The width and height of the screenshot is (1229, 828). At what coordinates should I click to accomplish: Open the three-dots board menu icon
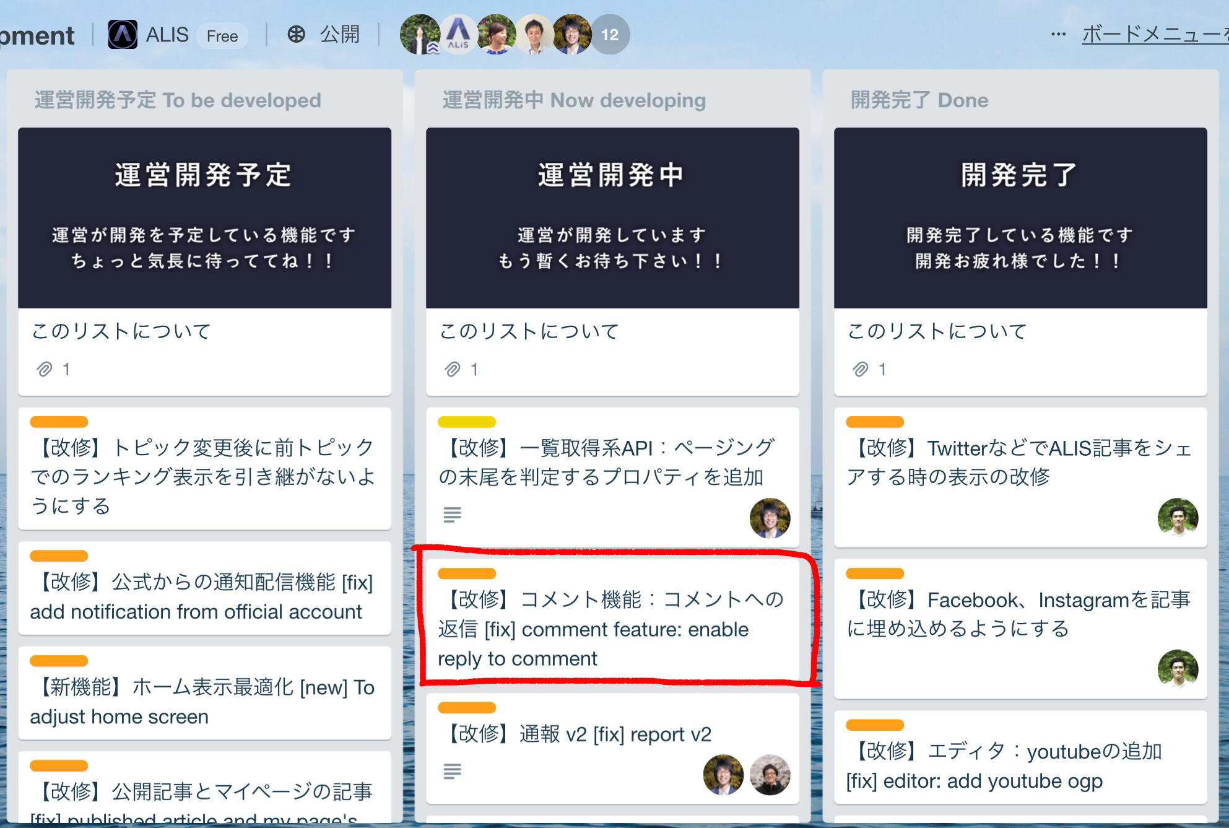point(1058,35)
